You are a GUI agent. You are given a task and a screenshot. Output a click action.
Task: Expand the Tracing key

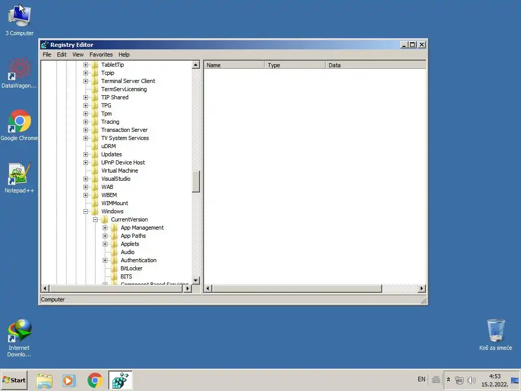[x=85, y=122]
